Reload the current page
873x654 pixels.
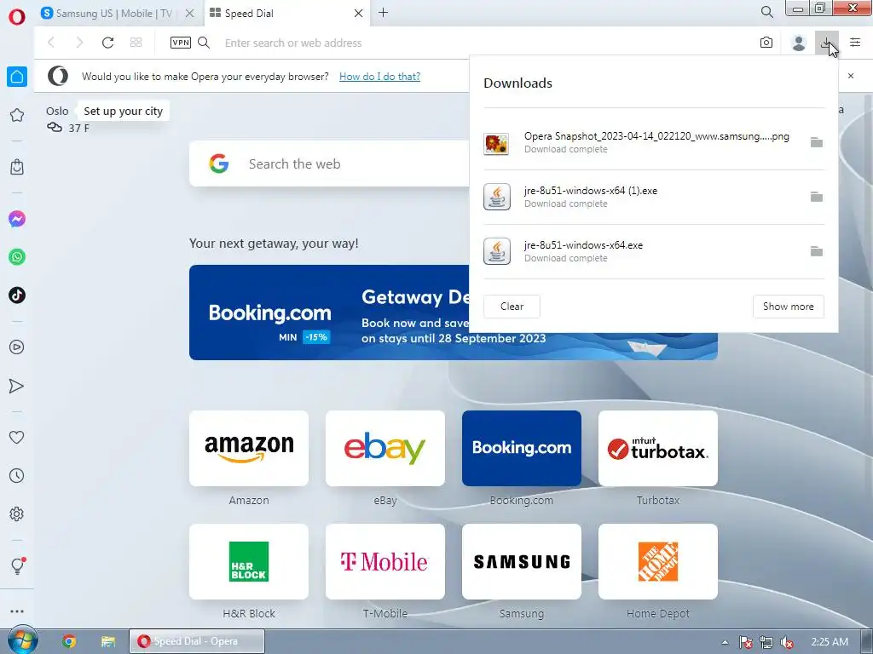point(107,43)
